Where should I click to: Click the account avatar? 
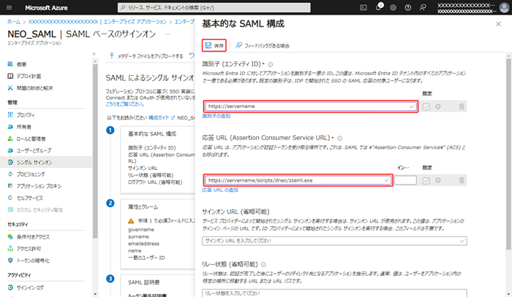[504, 7]
